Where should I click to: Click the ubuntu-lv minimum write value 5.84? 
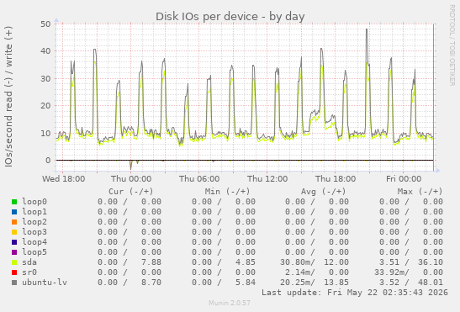(x=246, y=283)
